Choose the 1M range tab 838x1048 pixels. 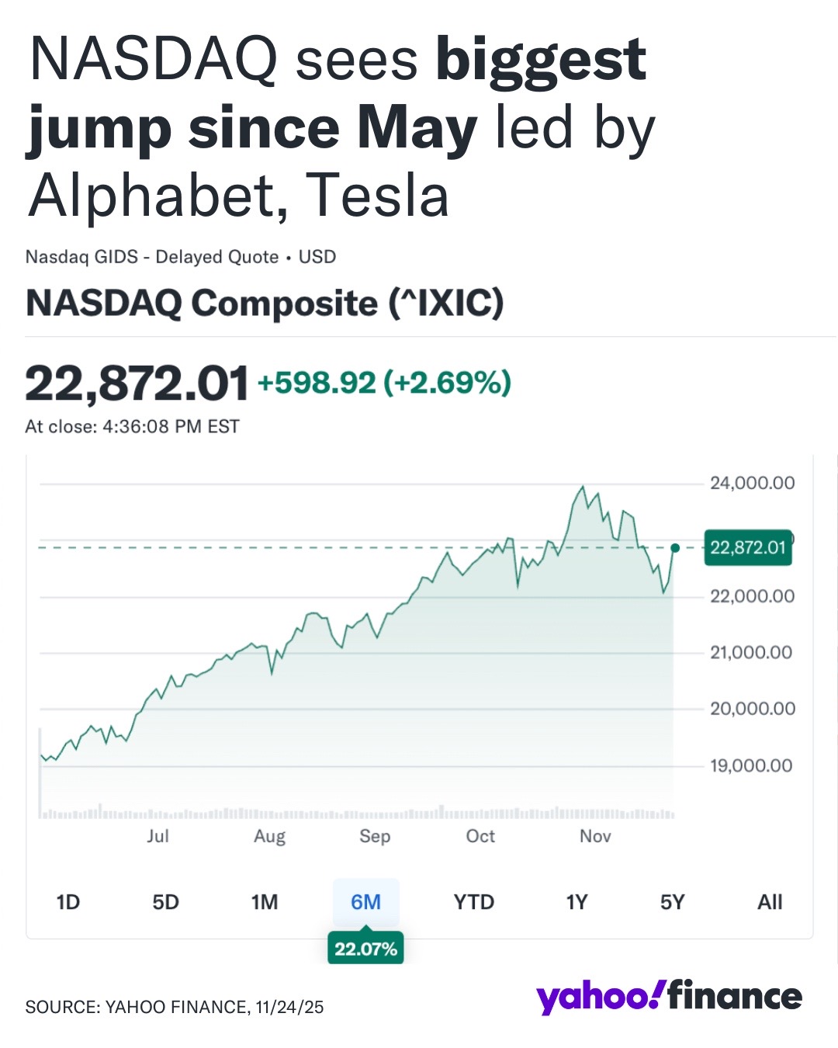[264, 902]
